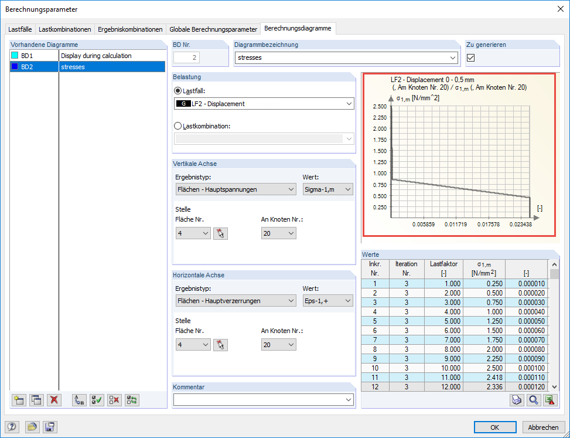Click the blue BD2 color swatch
This screenshot has height=438, width=570.
[x=15, y=67]
